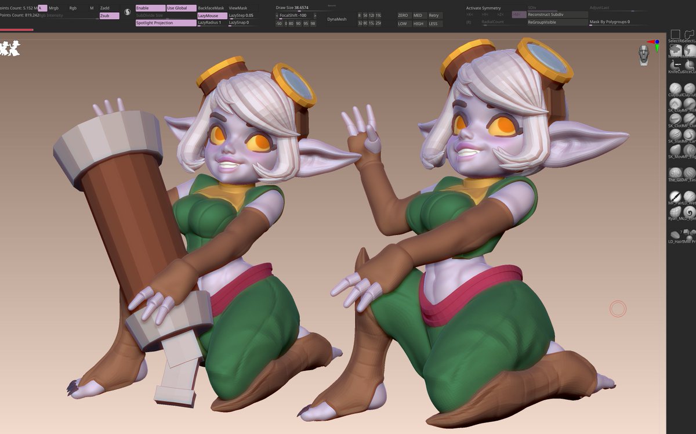The height and width of the screenshot is (434, 696).
Task: Decrease FocalShift with left arrow
Action: tap(277, 16)
